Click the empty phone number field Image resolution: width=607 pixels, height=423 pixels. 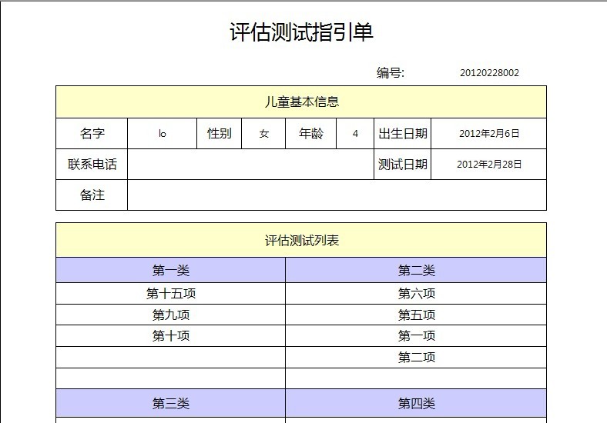point(250,165)
